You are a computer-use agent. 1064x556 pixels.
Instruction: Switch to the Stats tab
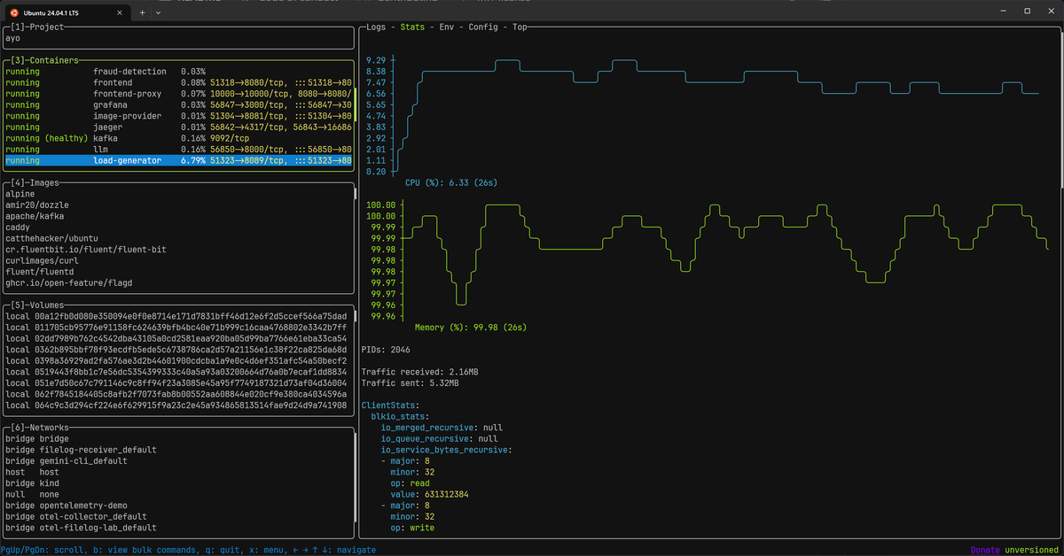412,27
